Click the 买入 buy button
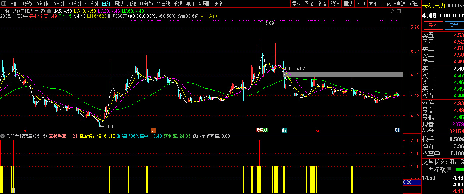464x194 pixels. [433, 25]
